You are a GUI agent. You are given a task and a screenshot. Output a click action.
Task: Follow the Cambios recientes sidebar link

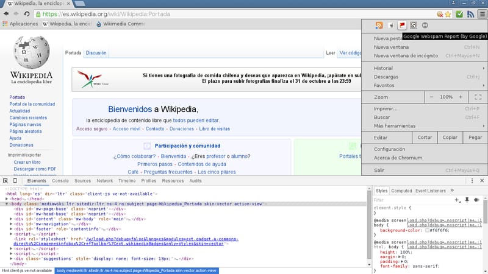pyautogui.click(x=28, y=118)
